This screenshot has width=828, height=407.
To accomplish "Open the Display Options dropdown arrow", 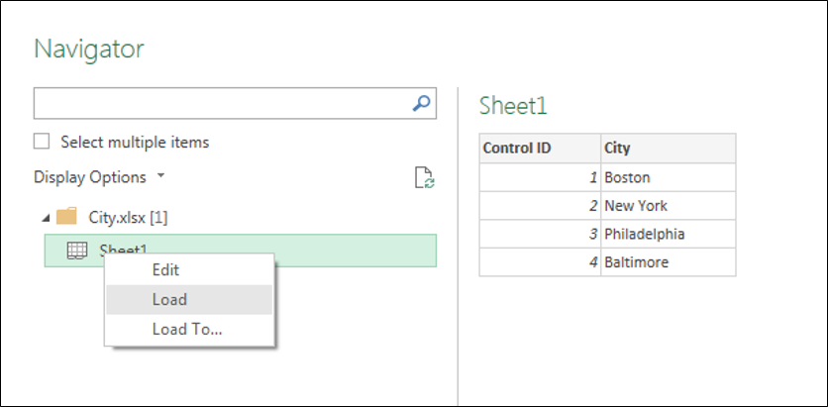I will (x=161, y=176).
